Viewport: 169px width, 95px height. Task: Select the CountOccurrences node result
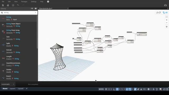(x=18, y=64)
